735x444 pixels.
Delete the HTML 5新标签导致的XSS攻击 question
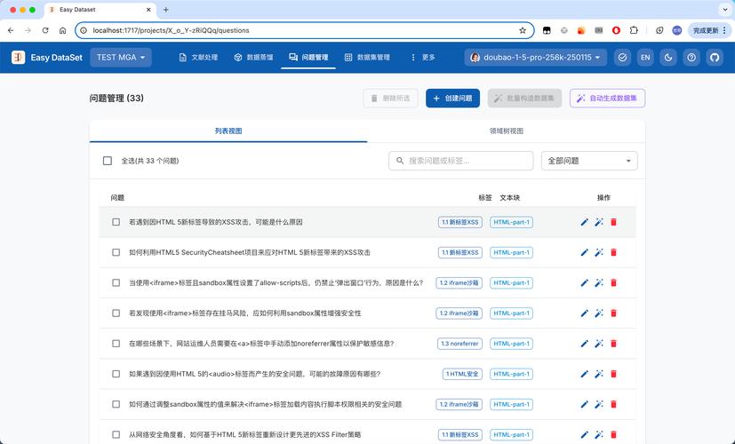[613, 222]
